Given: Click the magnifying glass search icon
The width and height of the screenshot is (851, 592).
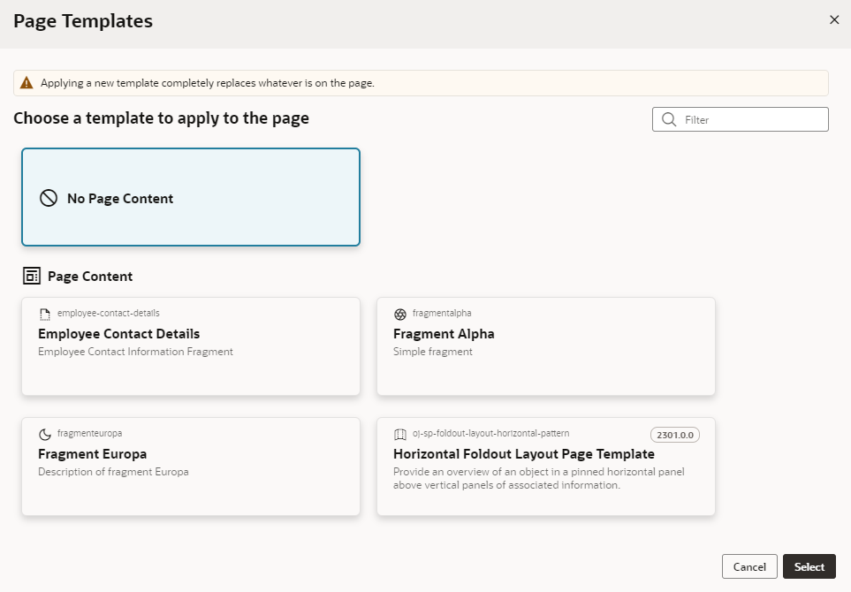Looking at the screenshot, I should pos(669,118).
